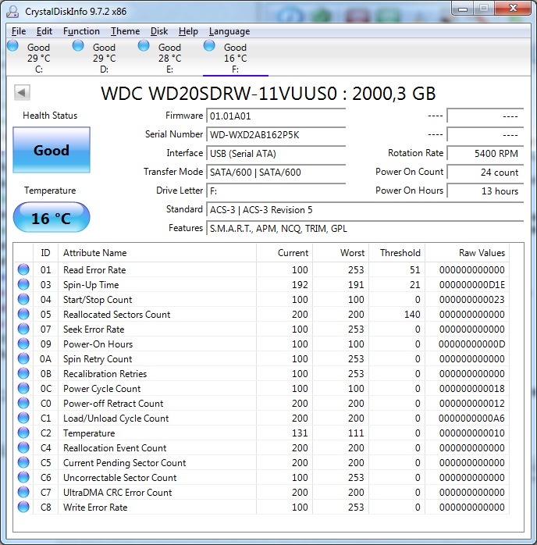Viewport: 537px width, 545px height.
Task: Click the status orb for Spin Retry Count
Action: tap(23, 358)
